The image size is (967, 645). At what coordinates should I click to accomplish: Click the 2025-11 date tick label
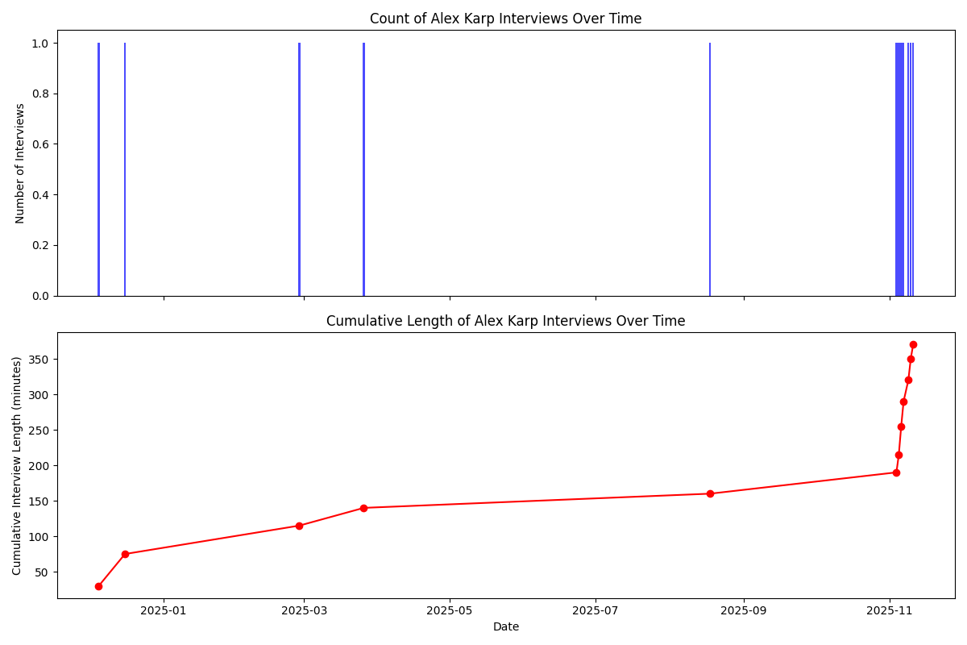pos(890,610)
